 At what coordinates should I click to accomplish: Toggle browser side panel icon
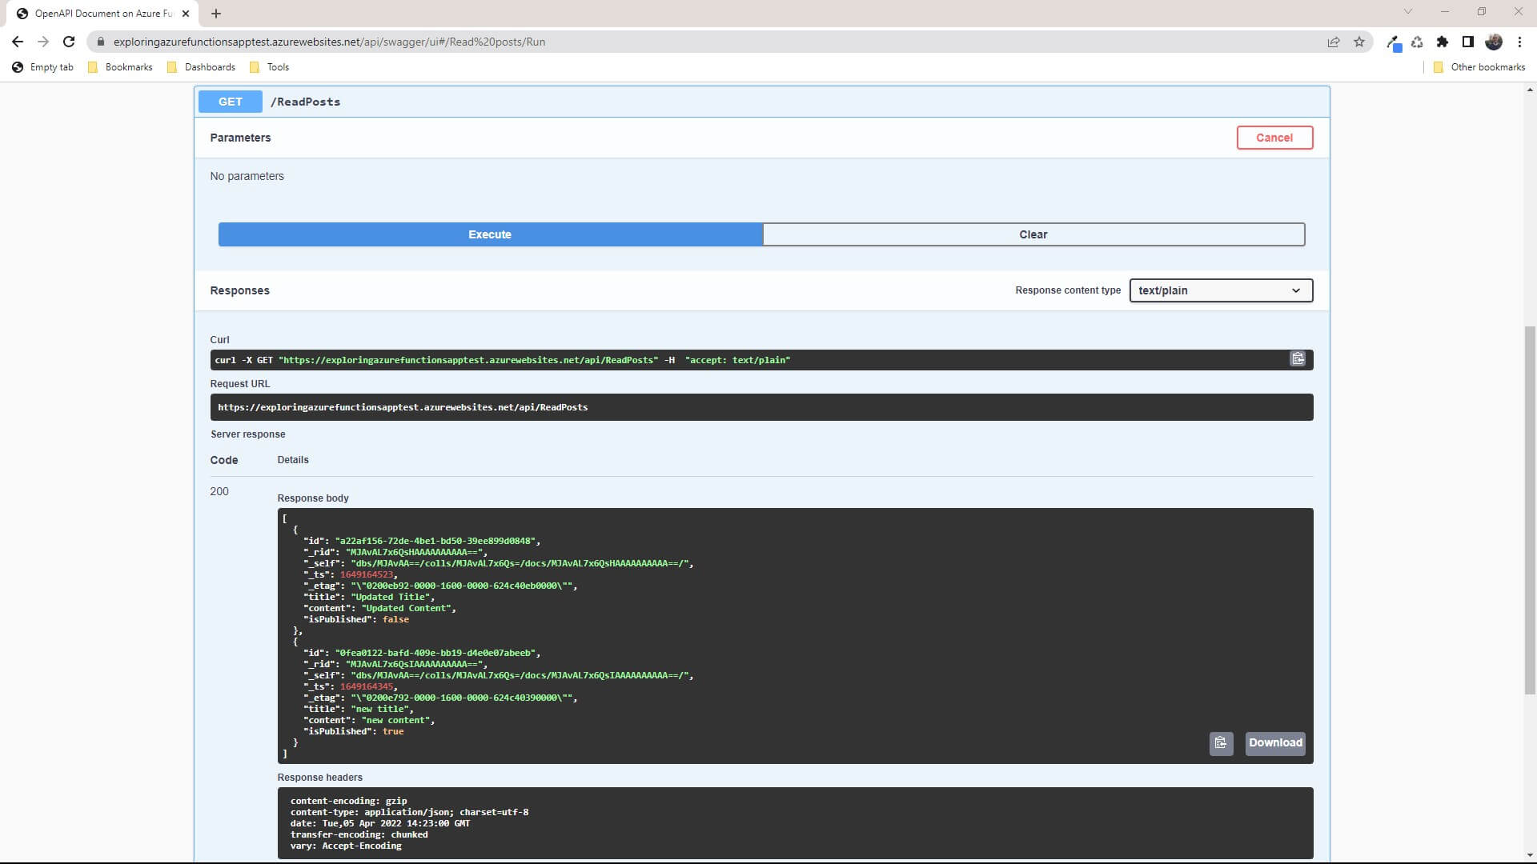point(1468,42)
